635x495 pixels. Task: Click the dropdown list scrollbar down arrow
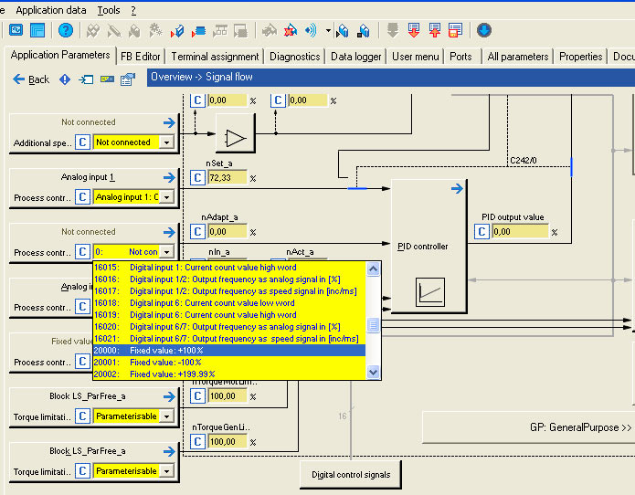pos(373,372)
